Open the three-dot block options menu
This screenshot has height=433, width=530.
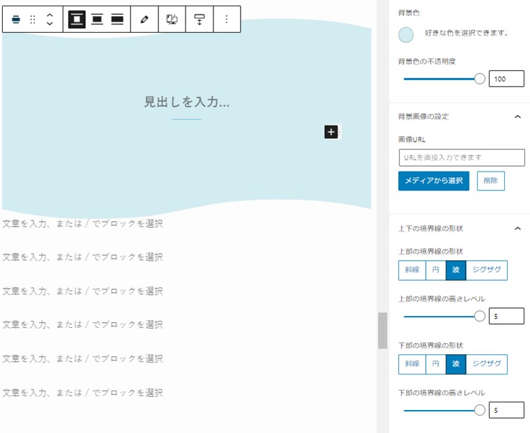coord(227,20)
